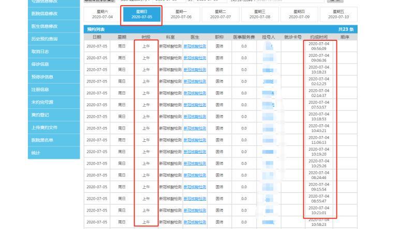Select 预停诊信息 in the sidebar

[x=54, y=77]
